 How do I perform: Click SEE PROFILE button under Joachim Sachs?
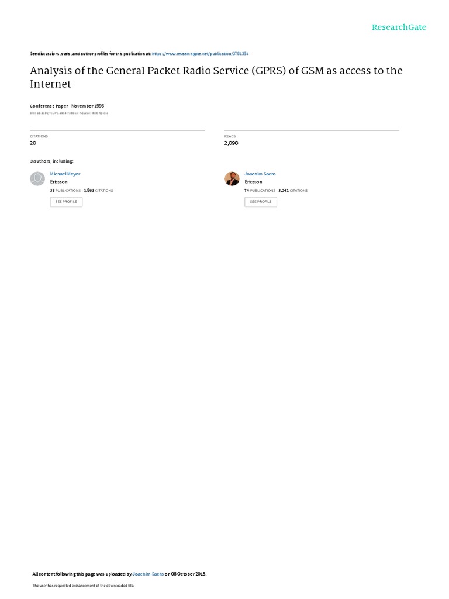261,202
